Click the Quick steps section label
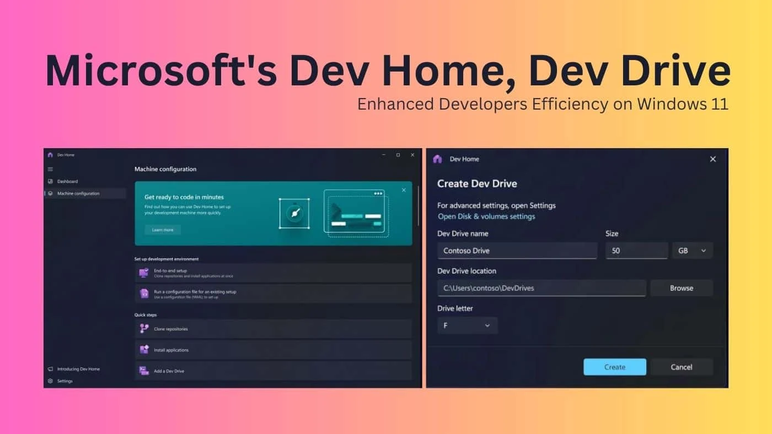This screenshot has height=434, width=772. (x=146, y=315)
